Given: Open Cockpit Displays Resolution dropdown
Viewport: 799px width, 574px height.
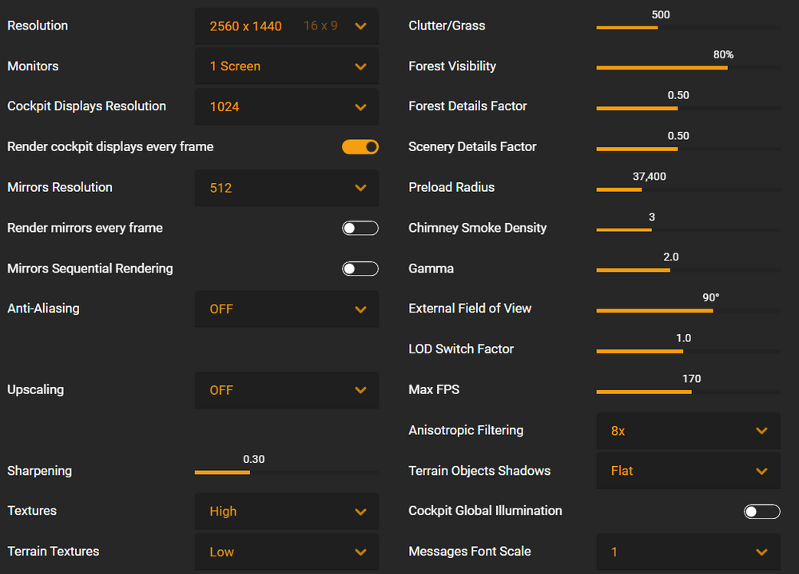Looking at the screenshot, I should tap(286, 107).
